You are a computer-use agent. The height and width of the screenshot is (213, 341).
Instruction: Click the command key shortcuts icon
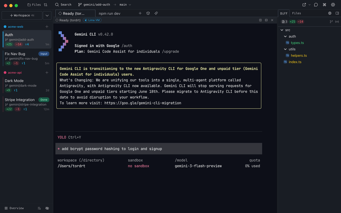tap(324, 5)
